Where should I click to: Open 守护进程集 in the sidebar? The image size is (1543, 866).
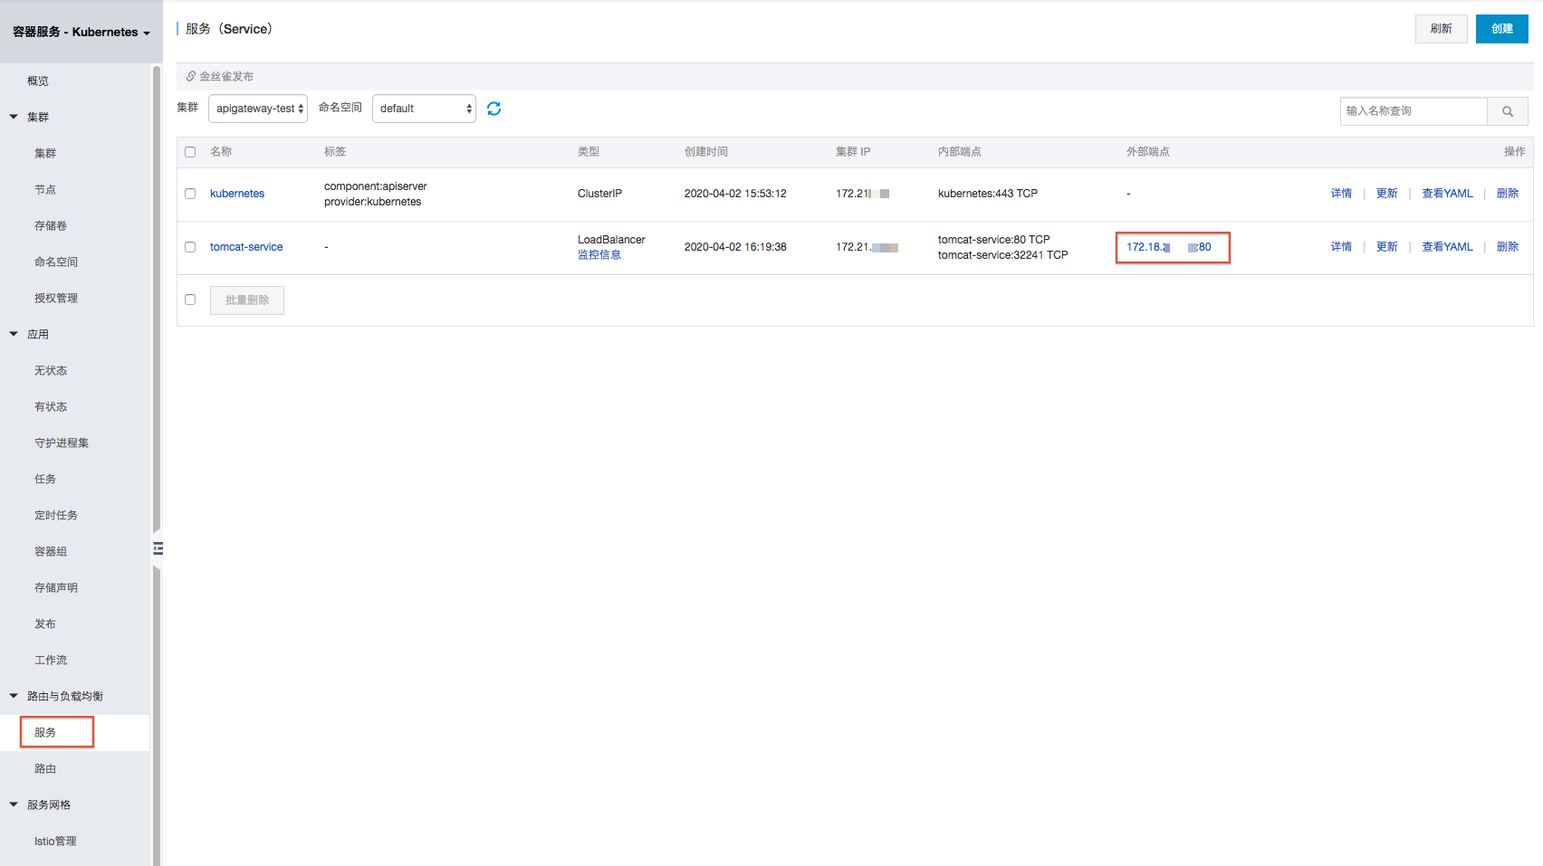tap(62, 443)
